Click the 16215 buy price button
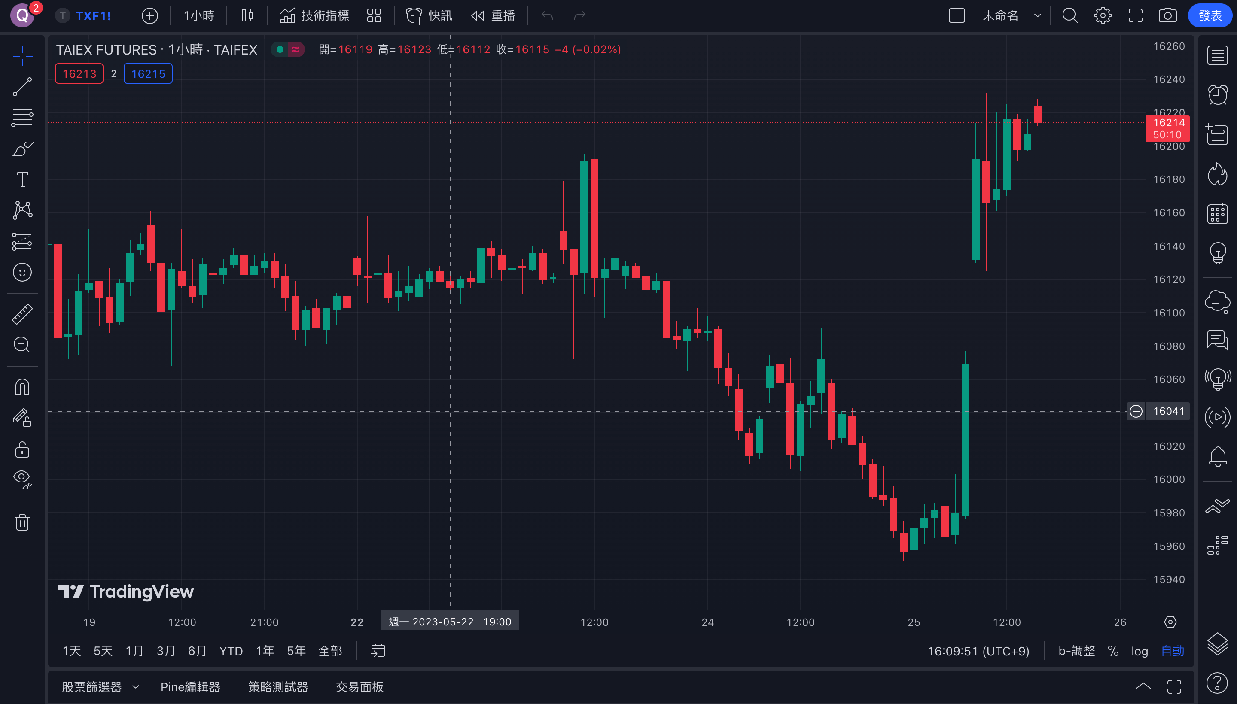Viewport: 1237px width, 704px height. click(148, 74)
